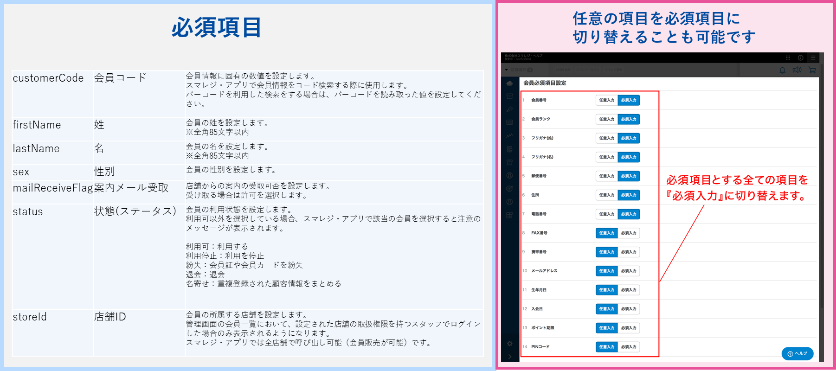Open the hamburger menu icon
The width and height of the screenshot is (836, 371).
pyautogui.click(x=813, y=58)
